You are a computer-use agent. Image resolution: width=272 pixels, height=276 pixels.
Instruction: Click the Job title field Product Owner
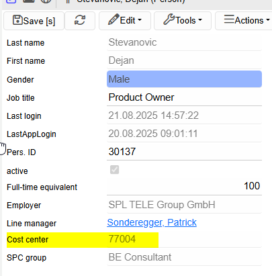tap(184, 97)
